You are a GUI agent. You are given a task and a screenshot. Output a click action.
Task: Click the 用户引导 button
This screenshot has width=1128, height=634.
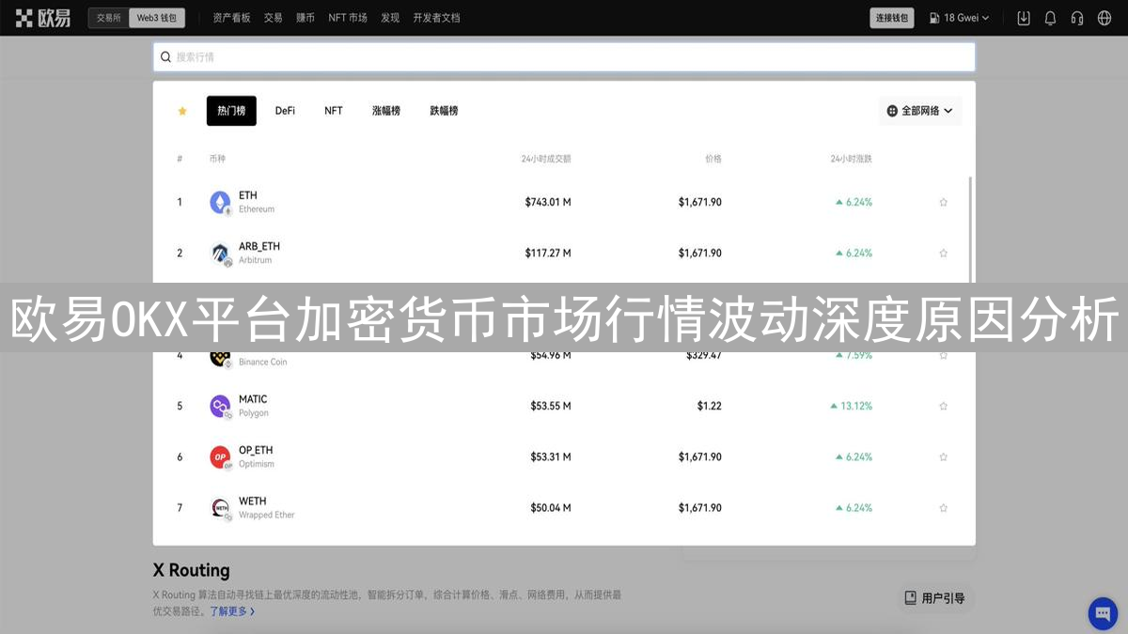click(x=934, y=597)
